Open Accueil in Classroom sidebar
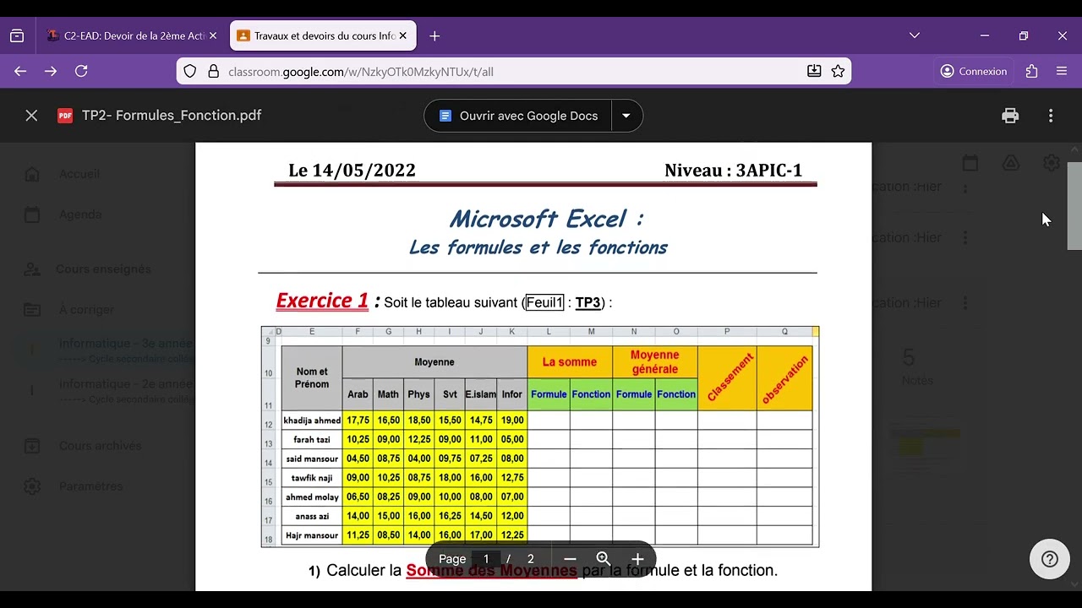This screenshot has width=1082, height=608. tap(79, 174)
